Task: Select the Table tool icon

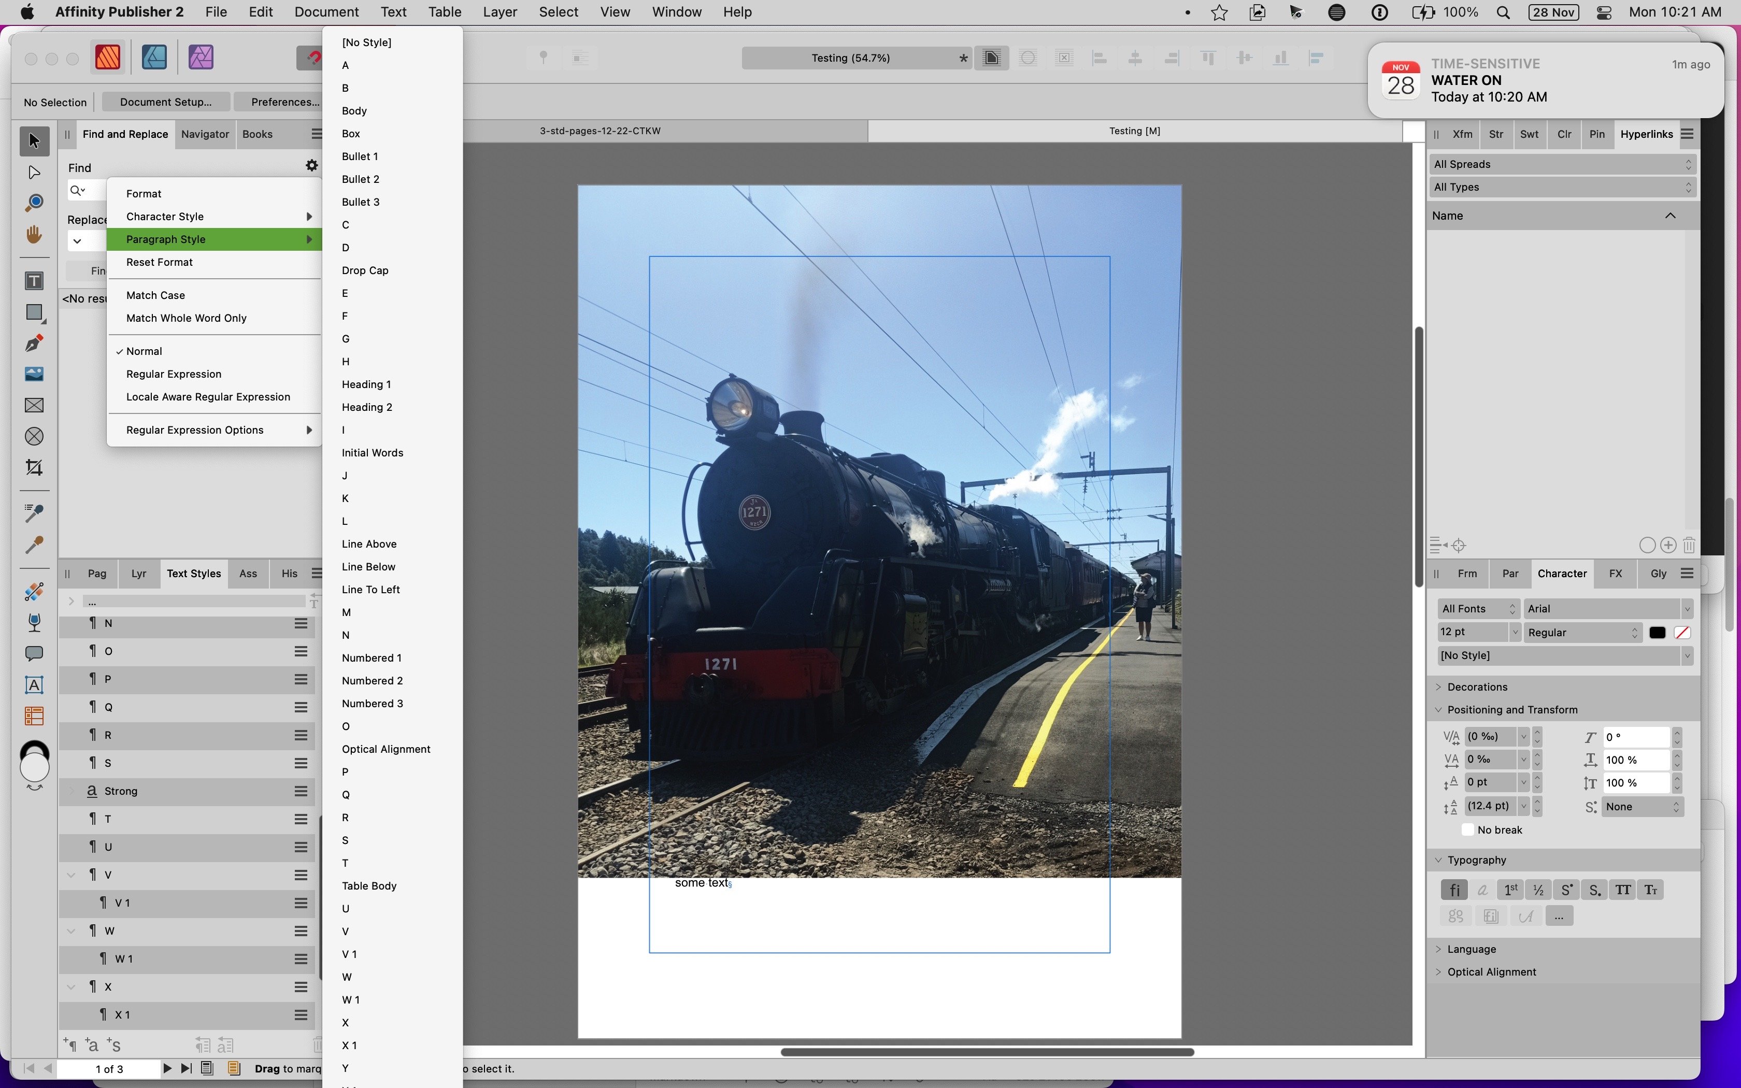Action: (x=34, y=716)
